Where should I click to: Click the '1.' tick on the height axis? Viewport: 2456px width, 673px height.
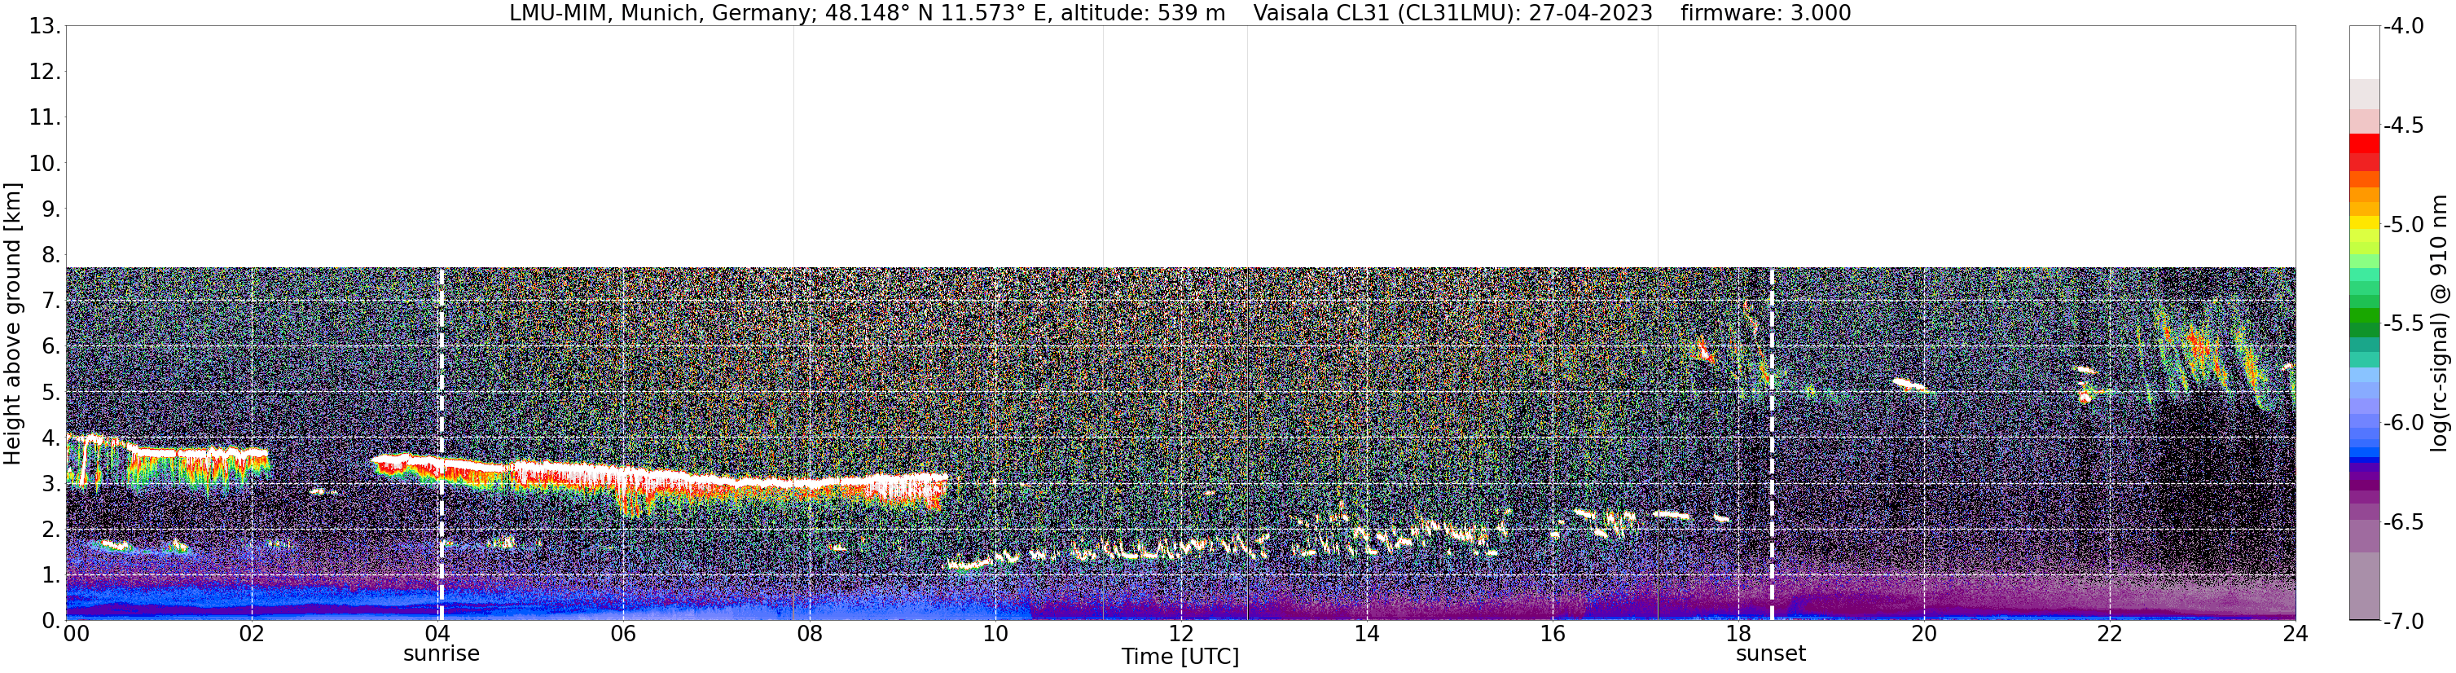tap(51, 574)
